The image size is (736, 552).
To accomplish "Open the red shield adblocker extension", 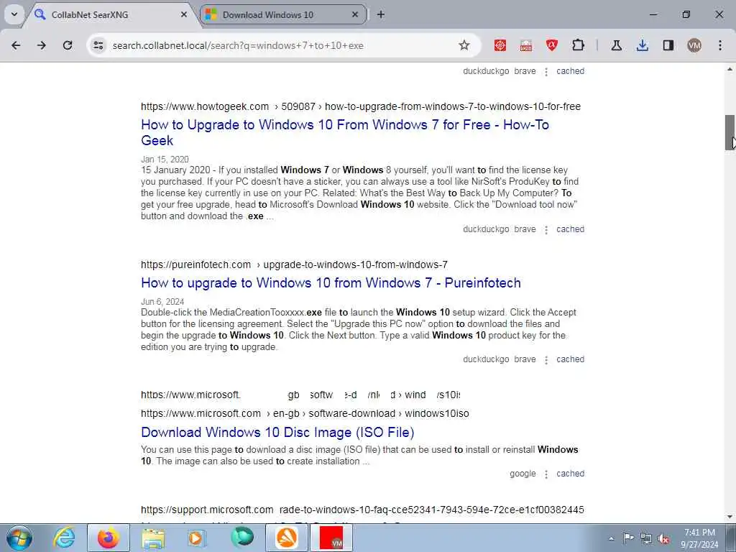I will tap(552, 45).
